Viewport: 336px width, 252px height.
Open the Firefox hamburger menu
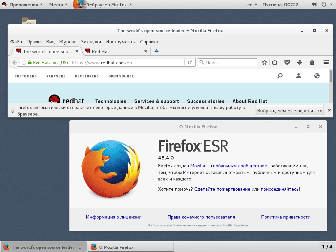[326, 62]
